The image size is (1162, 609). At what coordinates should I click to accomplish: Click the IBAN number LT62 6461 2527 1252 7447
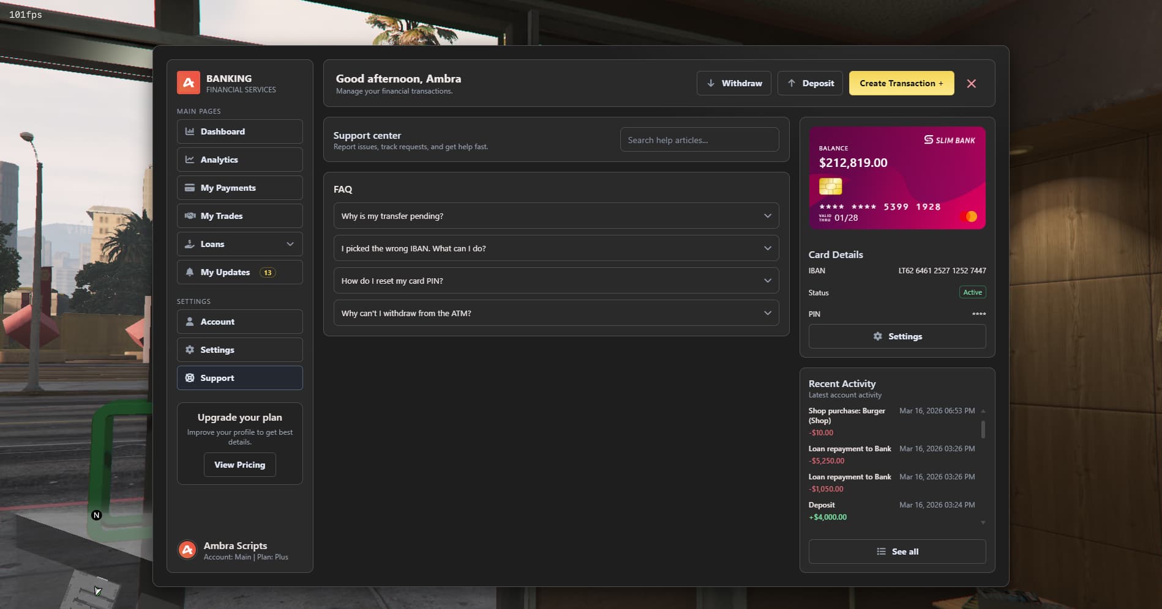click(x=942, y=271)
